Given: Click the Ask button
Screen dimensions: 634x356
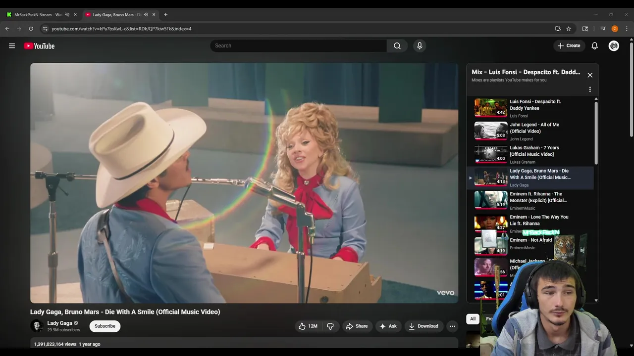Looking at the screenshot, I should pos(388,326).
